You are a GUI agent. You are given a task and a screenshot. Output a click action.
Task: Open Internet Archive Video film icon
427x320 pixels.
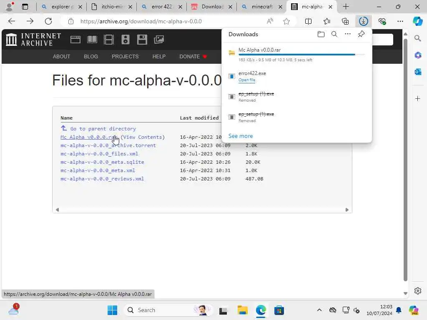109,40
